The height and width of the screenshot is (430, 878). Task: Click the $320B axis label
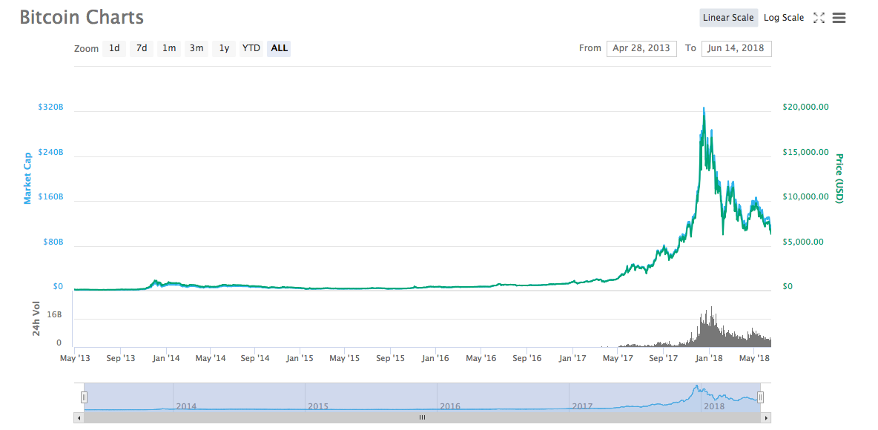[x=50, y=107]
